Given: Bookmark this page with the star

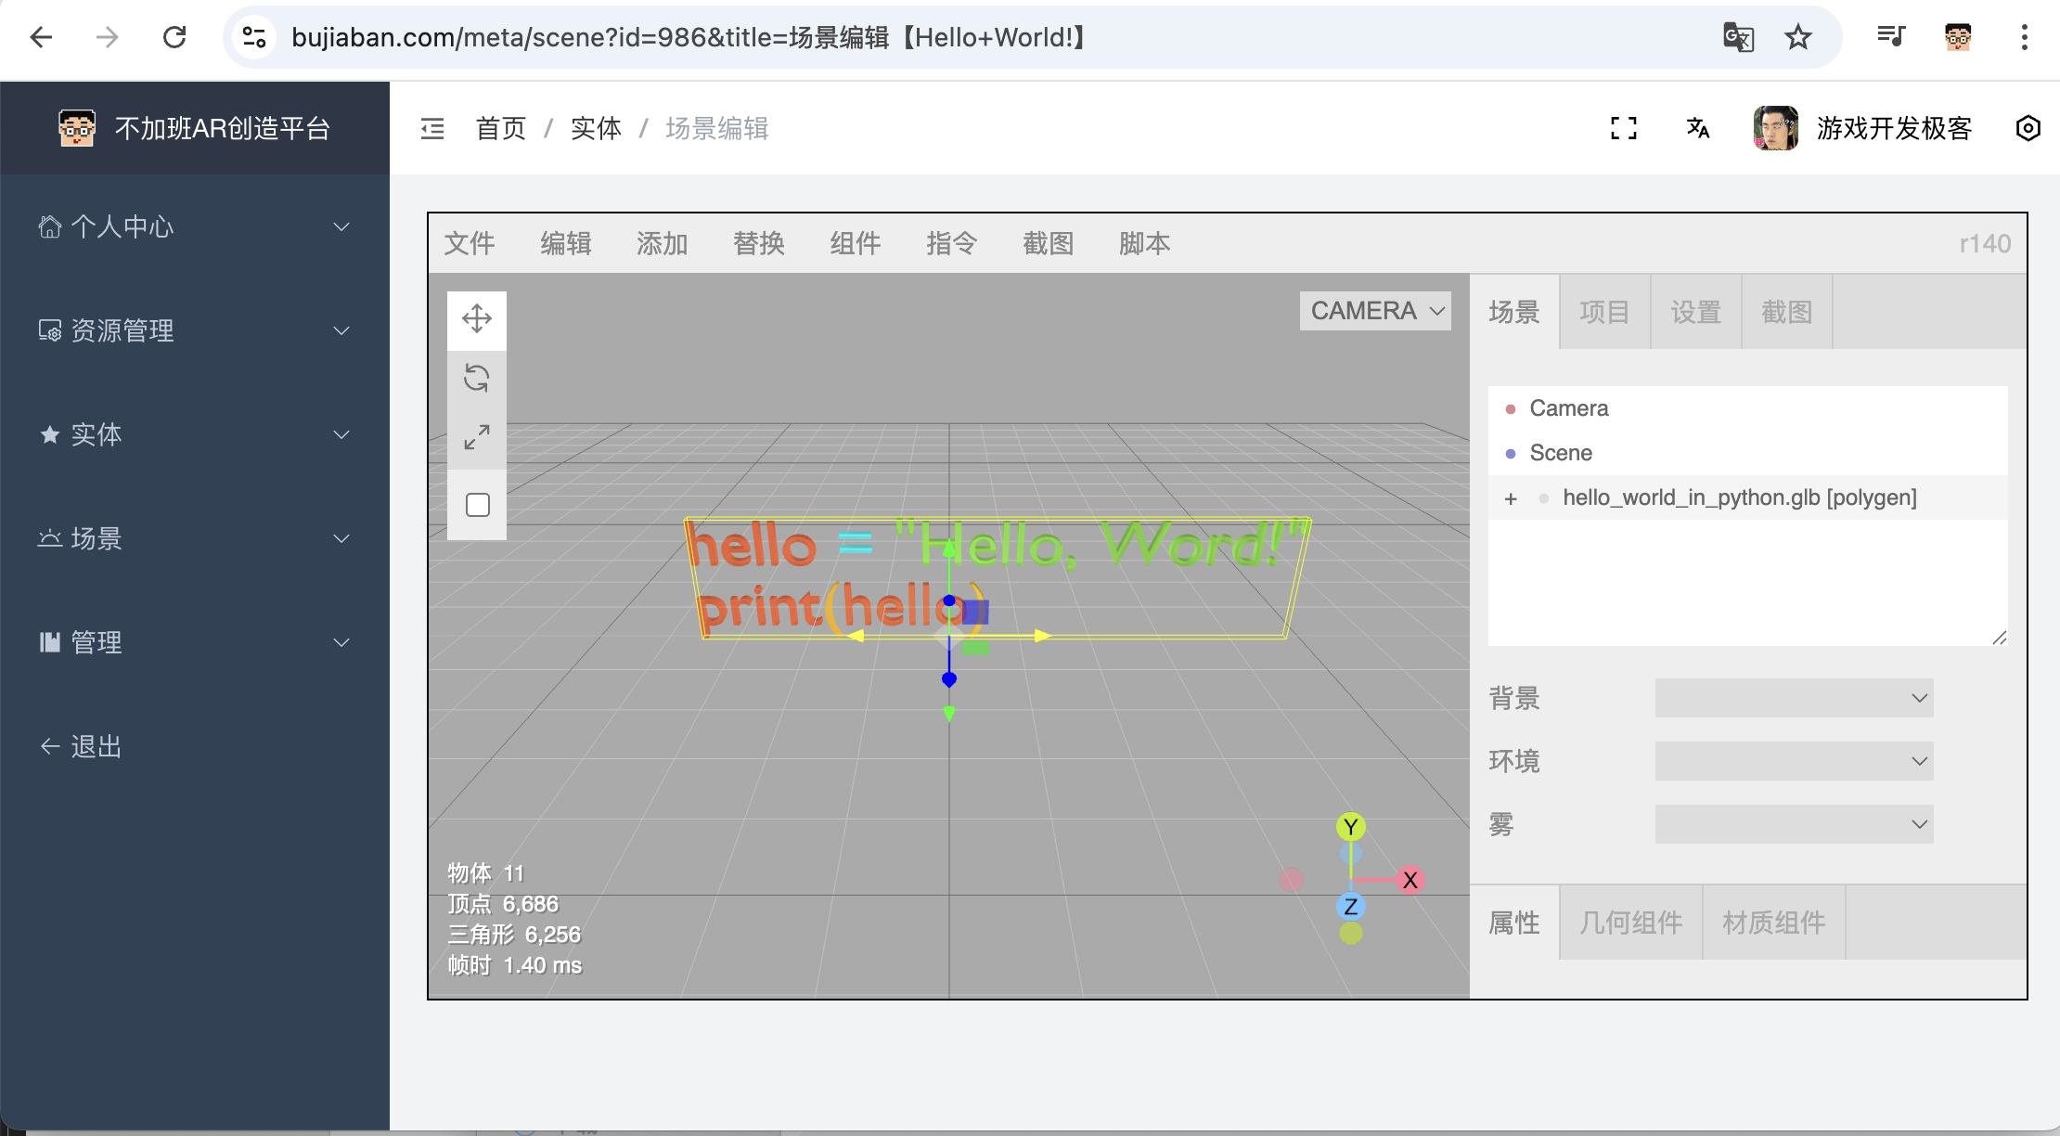Looking at the screenshot, I should click(x=1798, y=37).
